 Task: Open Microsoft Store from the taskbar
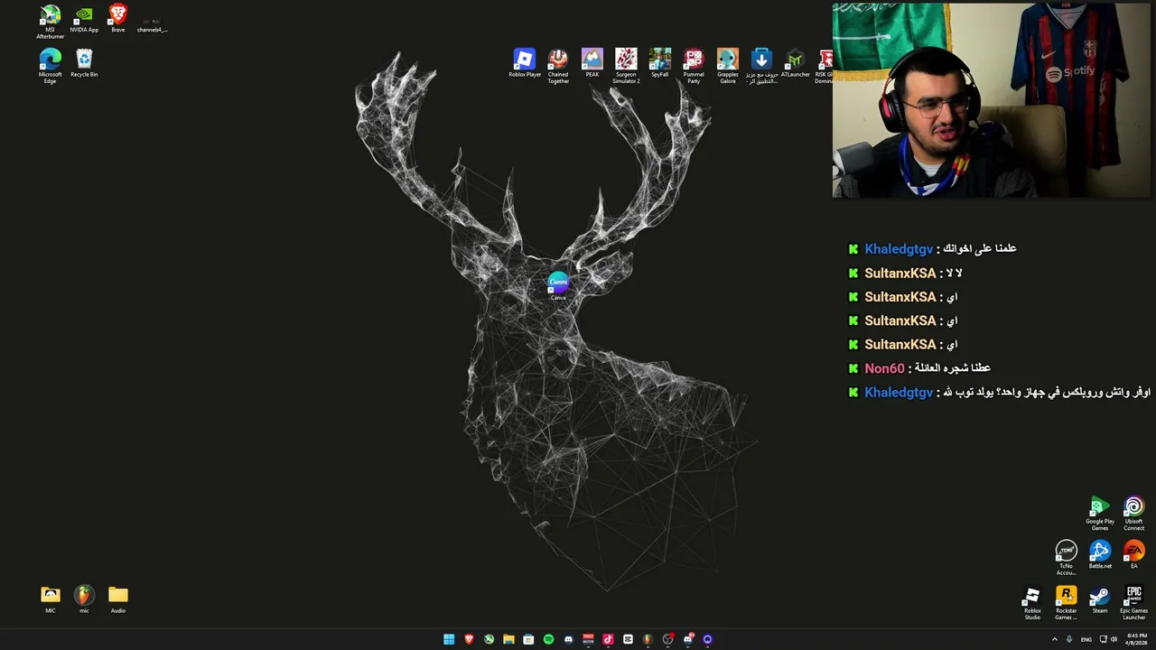(528, 639)
